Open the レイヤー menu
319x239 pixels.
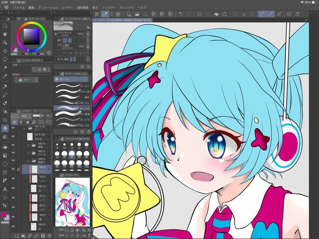pyautogui.click(x=68, y=7)
